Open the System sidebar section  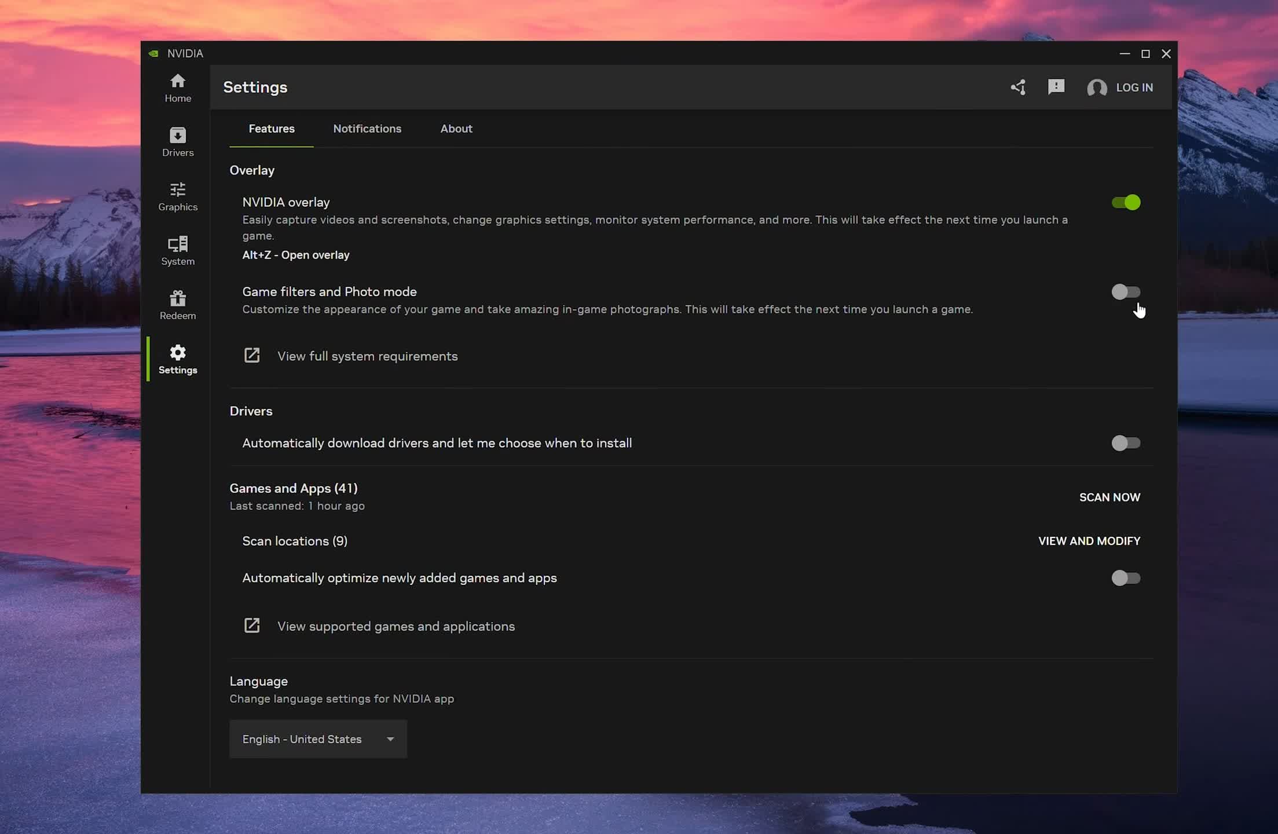[x=178, y=251]
